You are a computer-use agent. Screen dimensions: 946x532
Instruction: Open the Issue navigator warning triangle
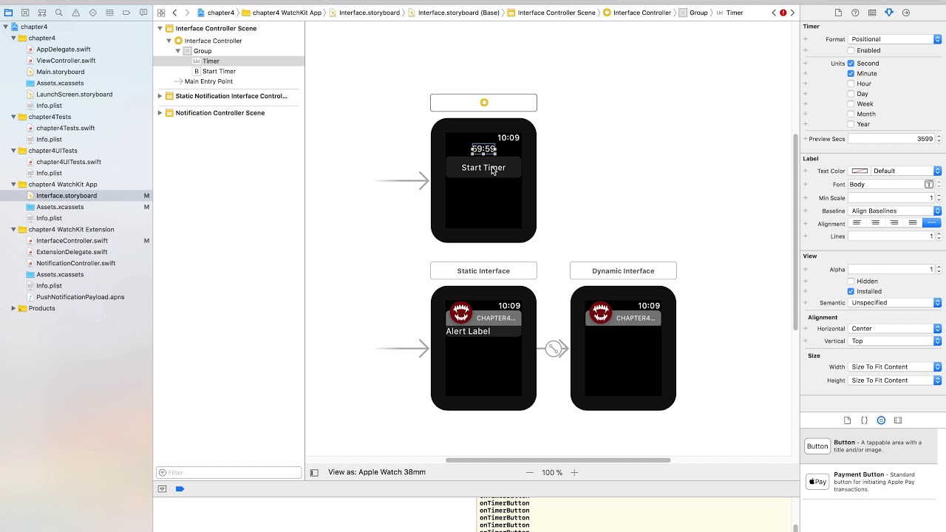[76, 13]
